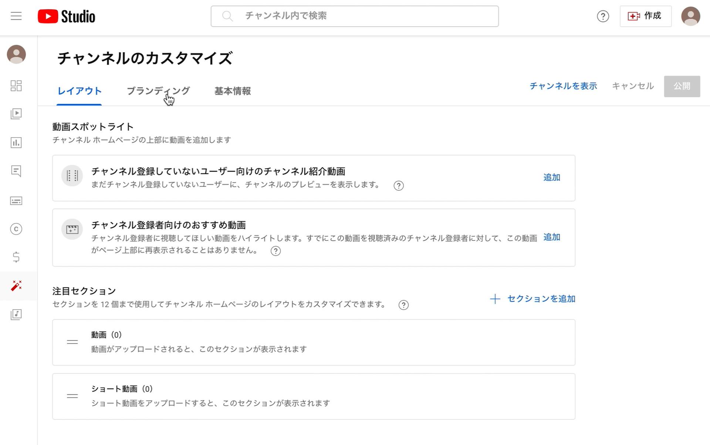
Task: Open the hamburger navigation menu
Action: pos(16,16)
